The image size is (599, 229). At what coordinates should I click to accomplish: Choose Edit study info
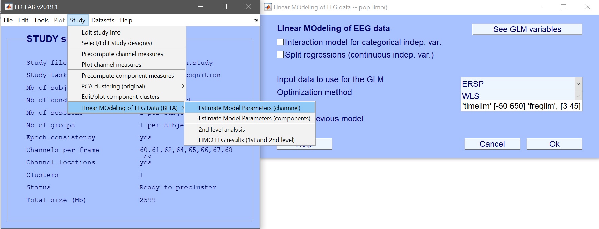coord(127,32)
